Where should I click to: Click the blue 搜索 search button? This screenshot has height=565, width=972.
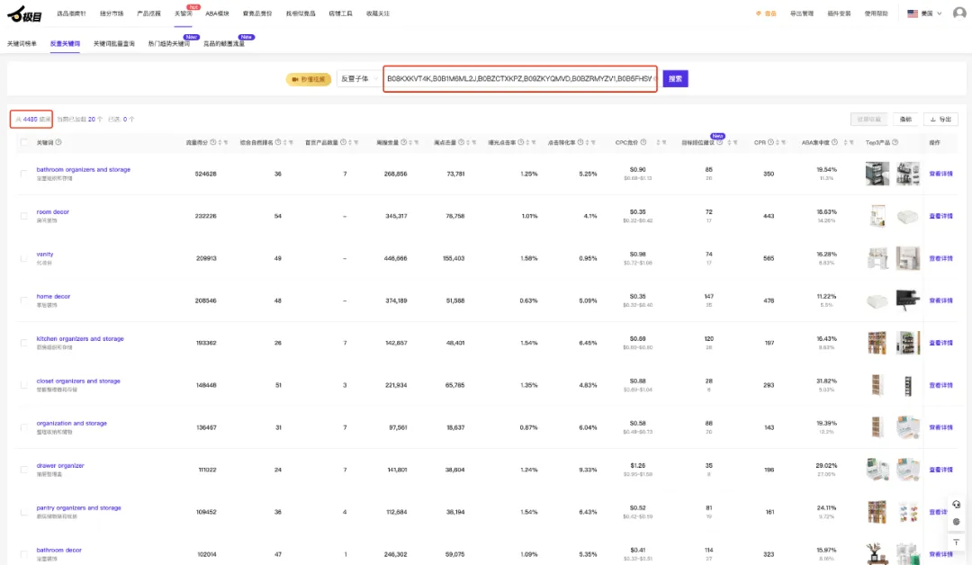(x=675, y=78)
